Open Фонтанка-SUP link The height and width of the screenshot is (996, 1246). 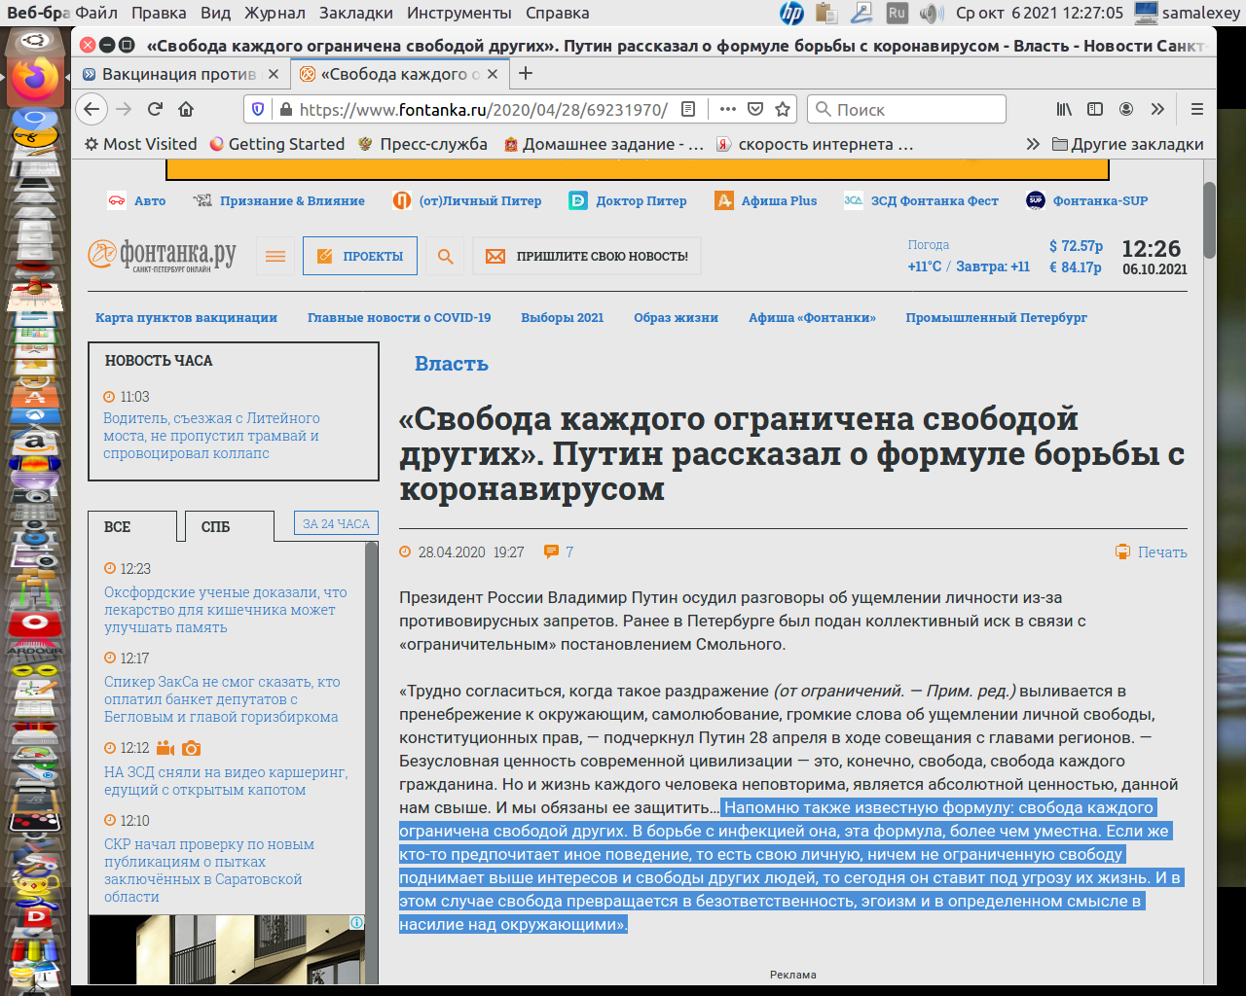(x=1087, y=200)
